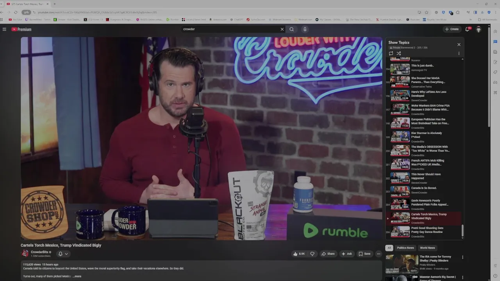Open the Rumble bookmark
The image size is (500, 281).
(172, 20)
